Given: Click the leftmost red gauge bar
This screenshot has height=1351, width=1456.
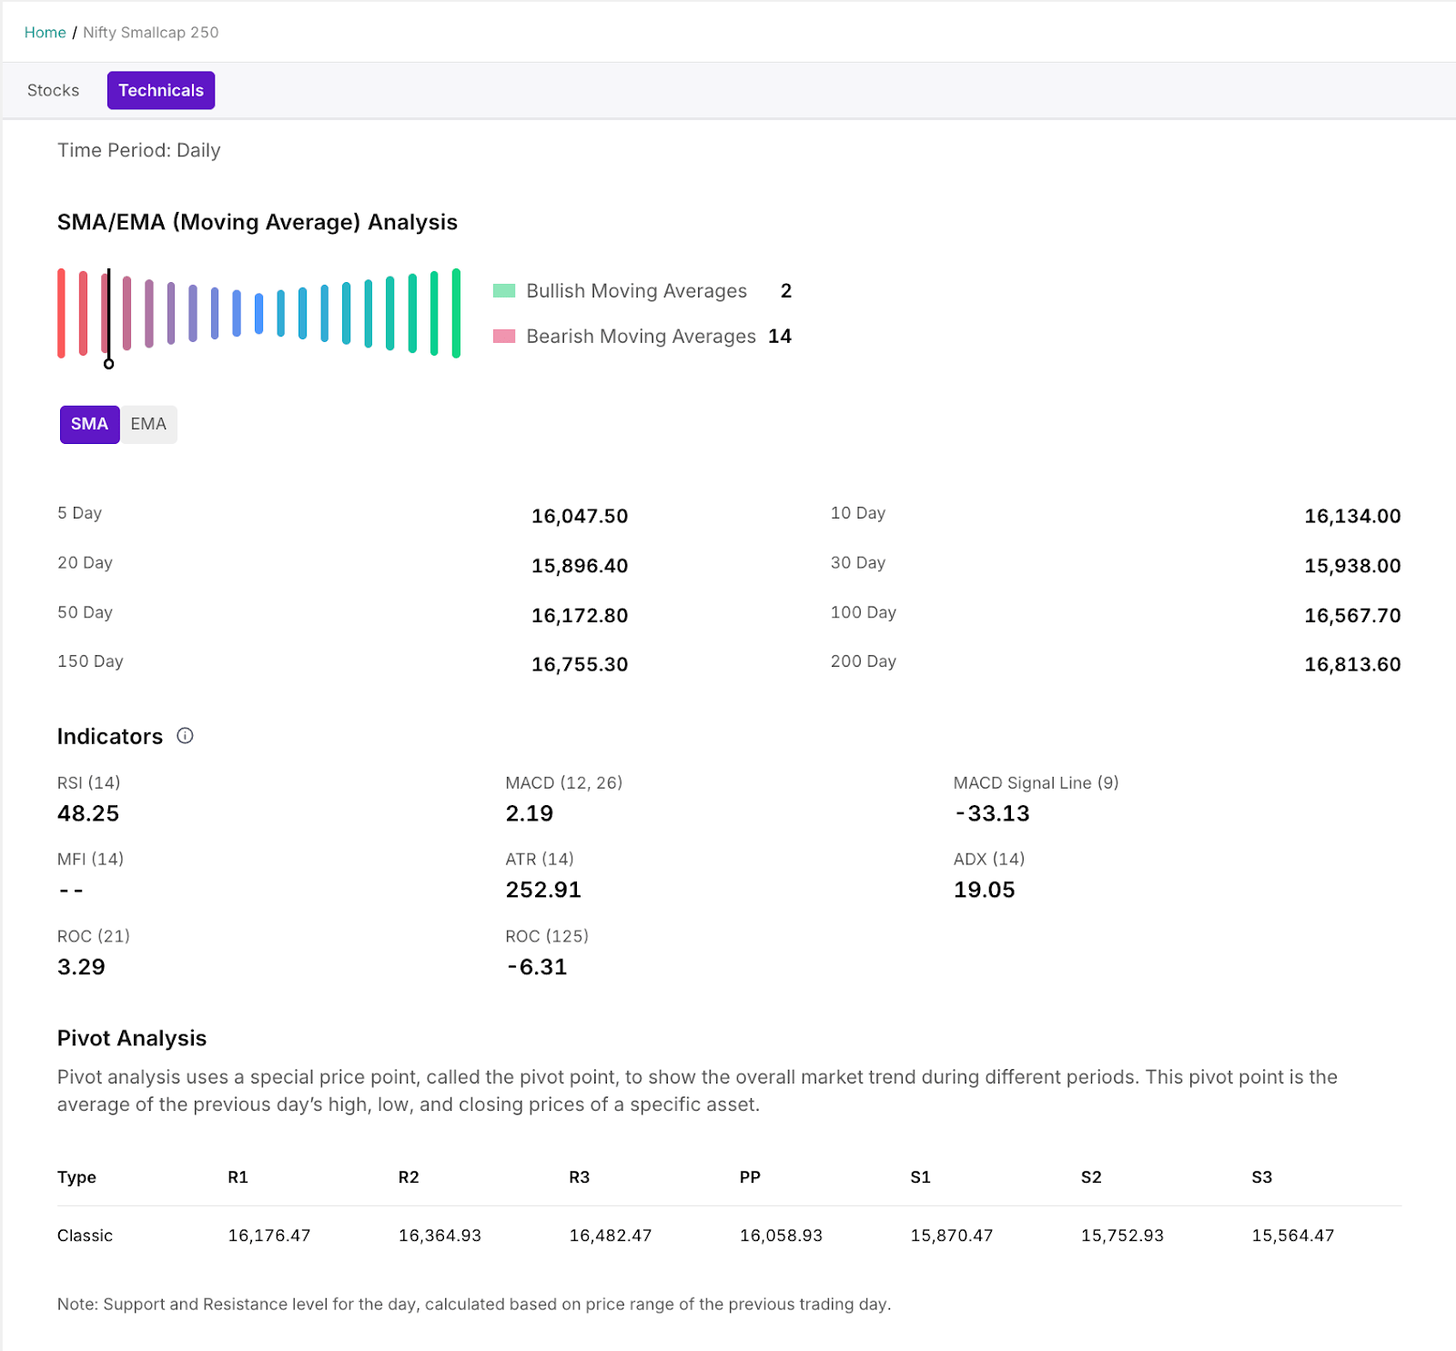Looking at the screenshot, I should pos(61,313).
